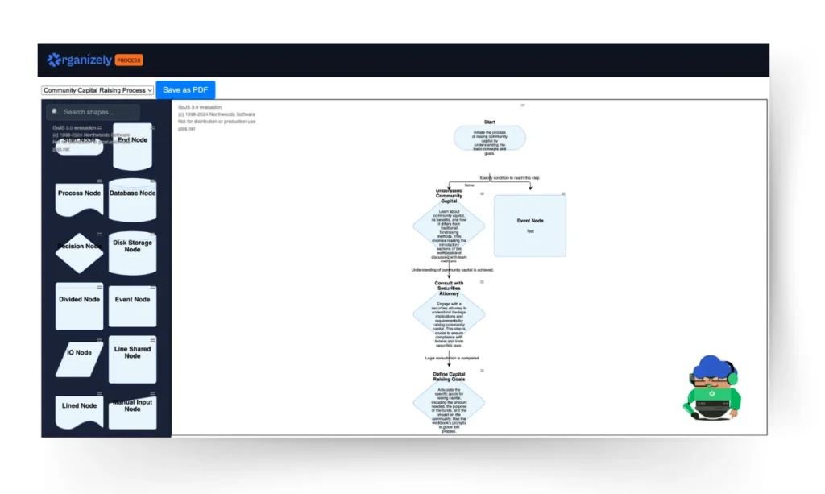Click the PROCESS badge in the header
The width and height of the screenshot is (825, 494).
(131, 60)
